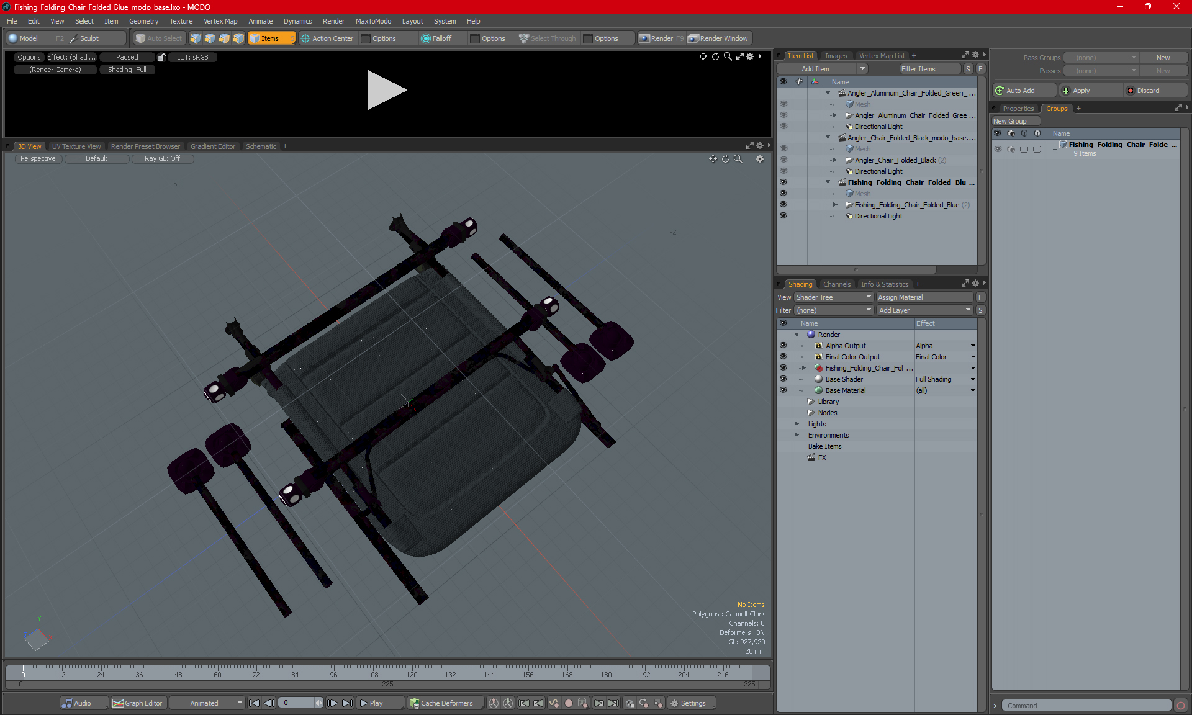Open the 3D viewport gear settings

click(759, 159)
